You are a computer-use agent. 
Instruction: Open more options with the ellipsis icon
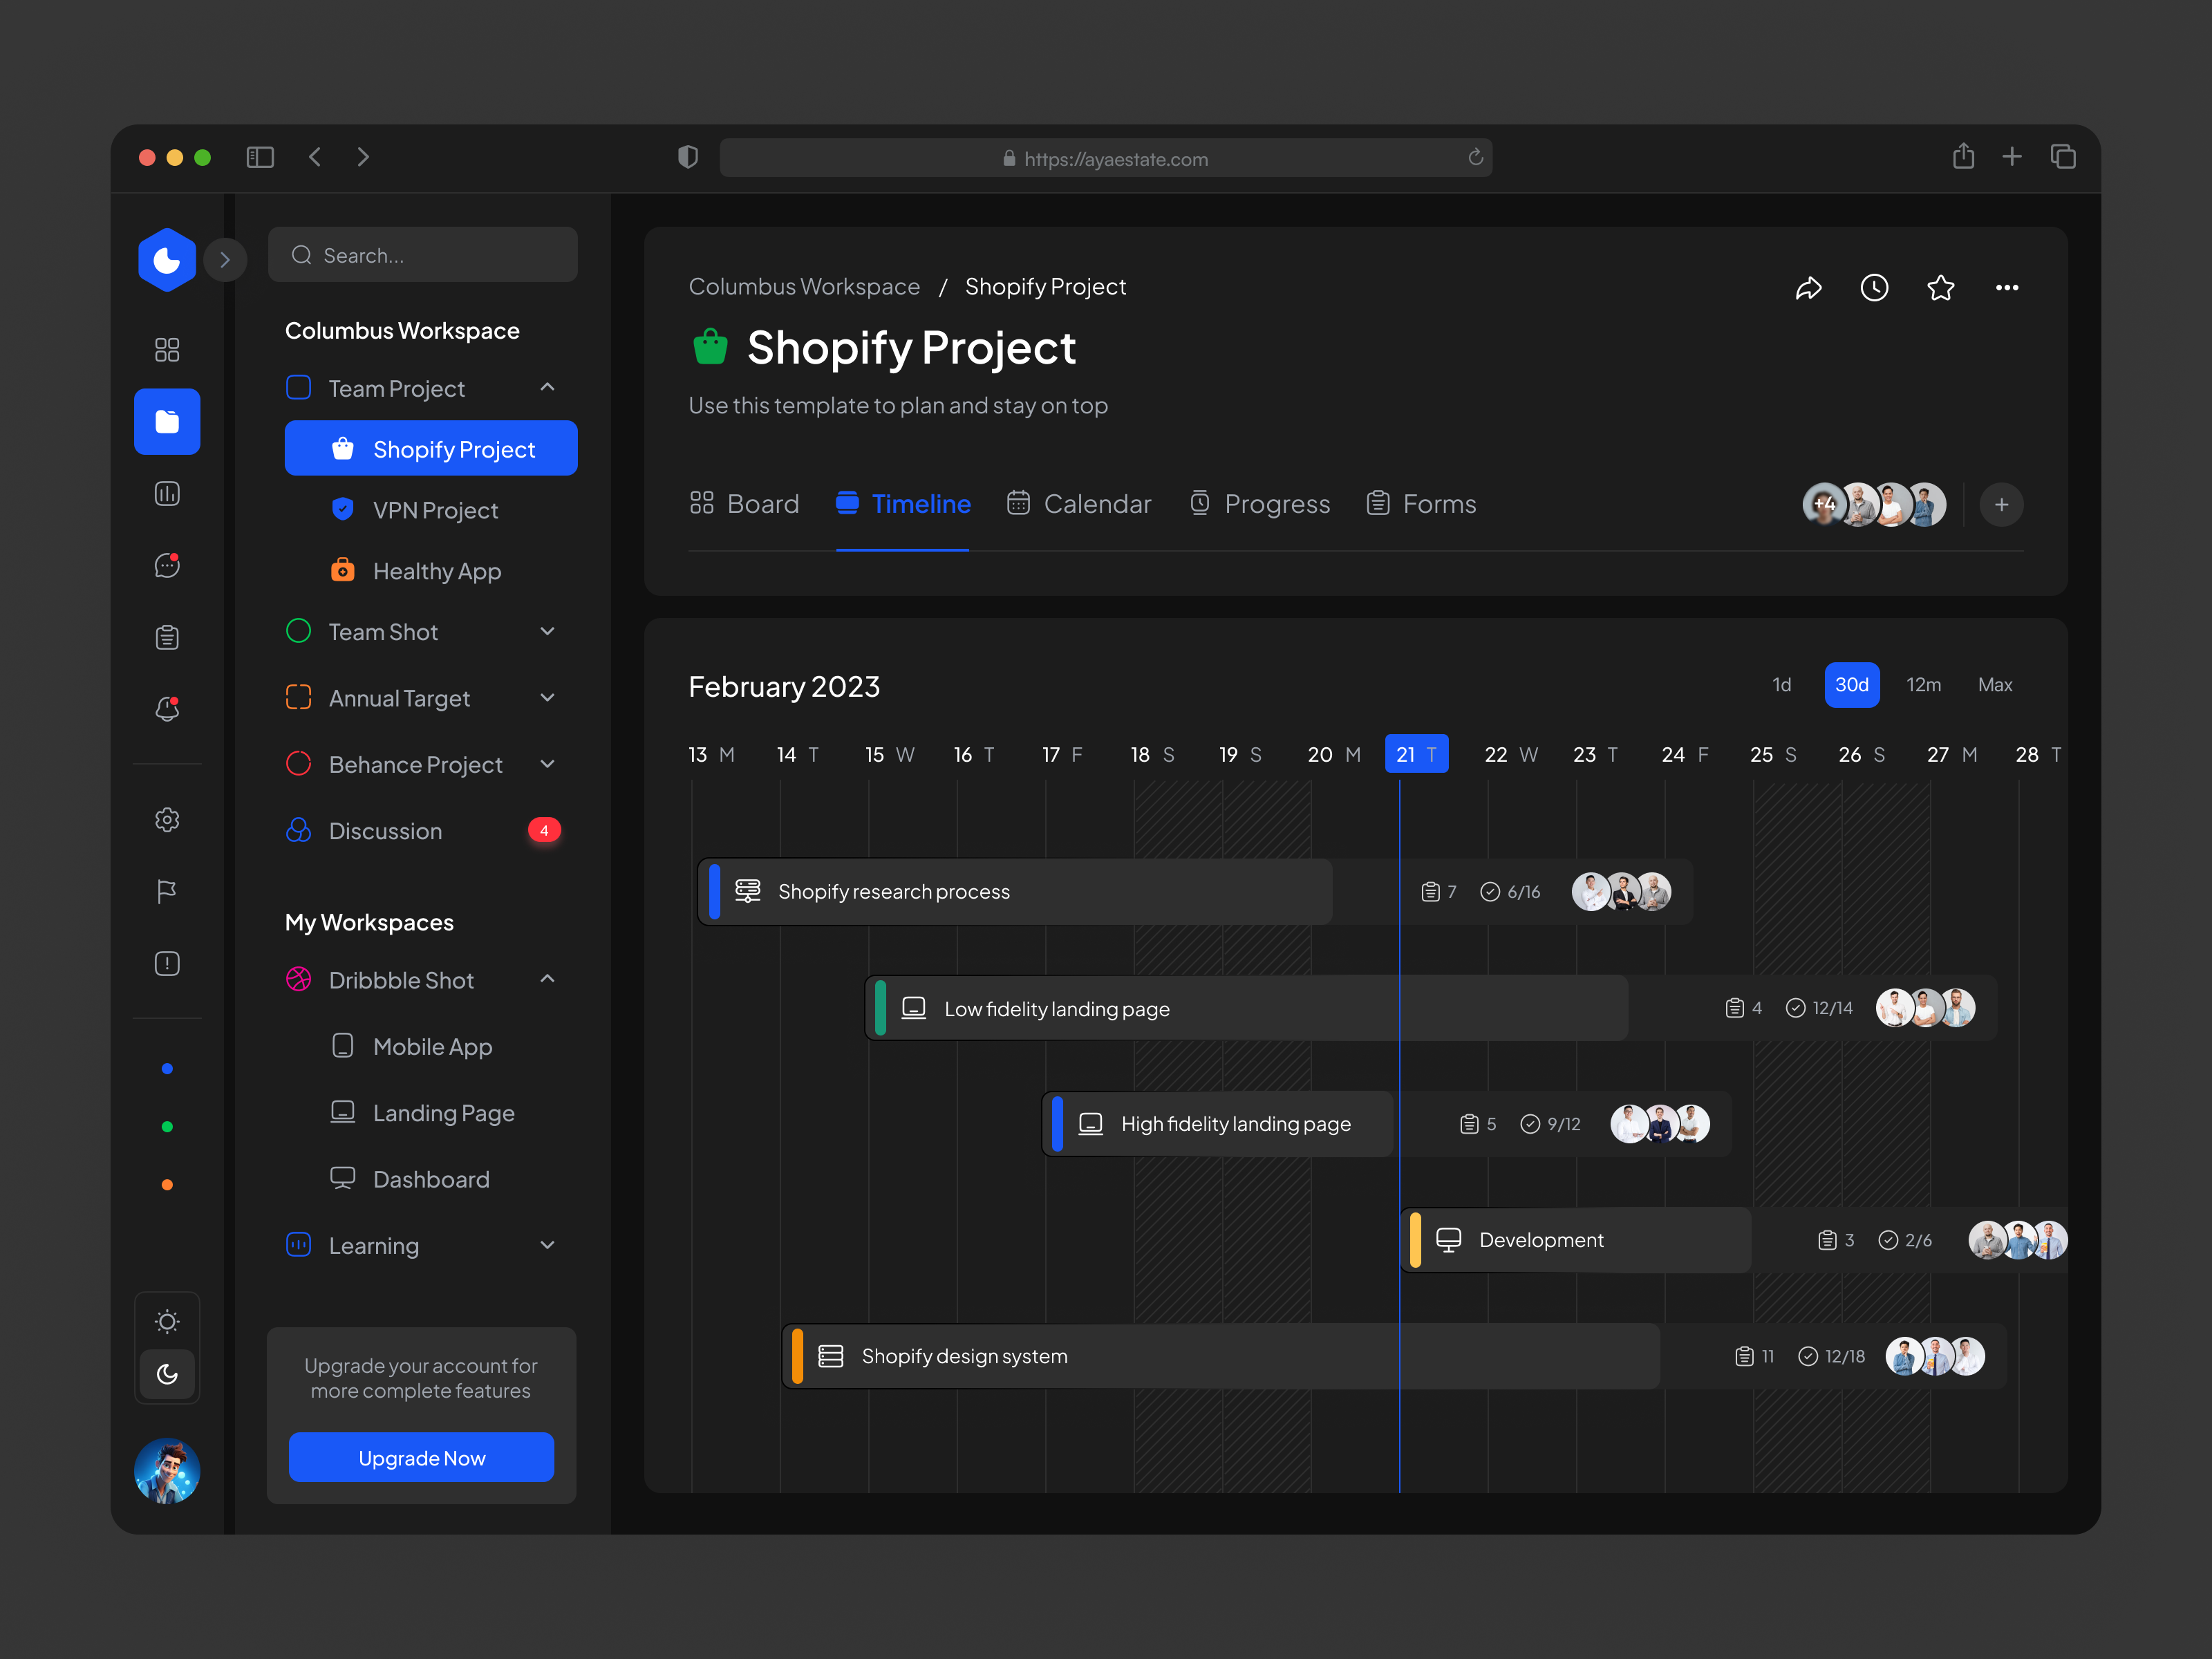[x=2007, y=288]
